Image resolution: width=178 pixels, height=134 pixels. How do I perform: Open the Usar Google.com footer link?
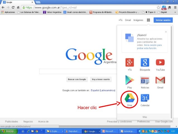[x=164, y=121]
